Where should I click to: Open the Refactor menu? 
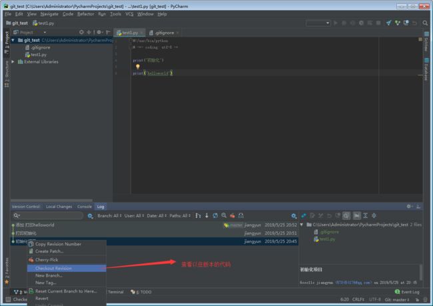tap(86, 14)
